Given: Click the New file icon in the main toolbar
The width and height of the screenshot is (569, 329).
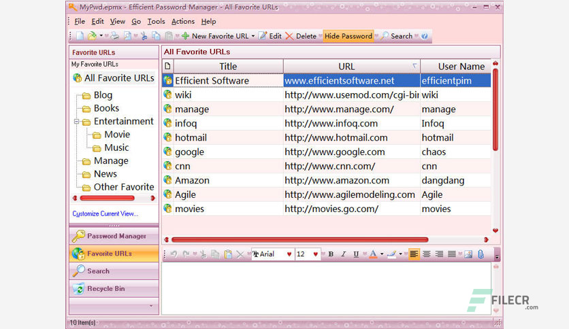Looking at the screenshot, I should pyautogui.click(x=80, y=36).
